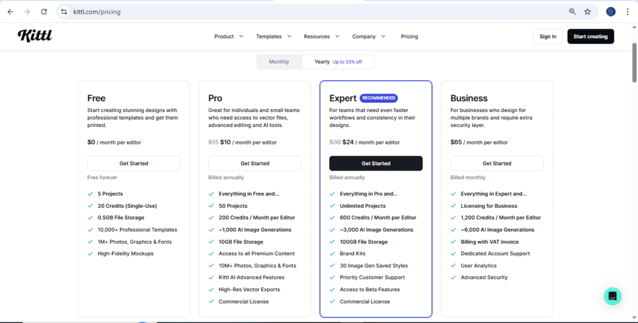Open site information icon in address bar
Image resolution: width=638 pixels, height=323 pixels.
coord(64,12)
